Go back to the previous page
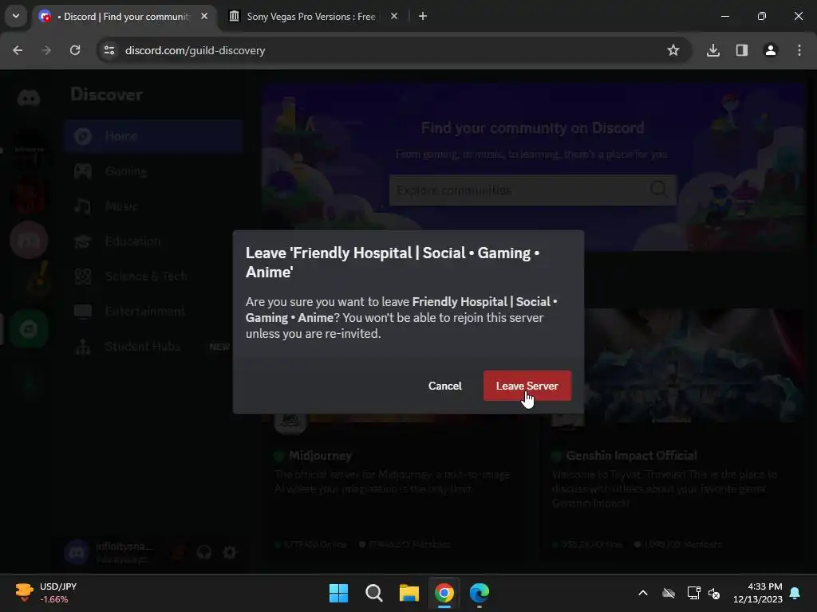The image size is (817, 612). coord(18,50)
